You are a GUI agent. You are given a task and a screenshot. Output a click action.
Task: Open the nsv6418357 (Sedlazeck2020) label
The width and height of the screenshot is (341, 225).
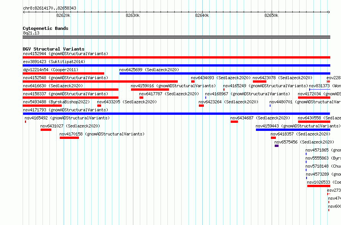coord(300,134)
